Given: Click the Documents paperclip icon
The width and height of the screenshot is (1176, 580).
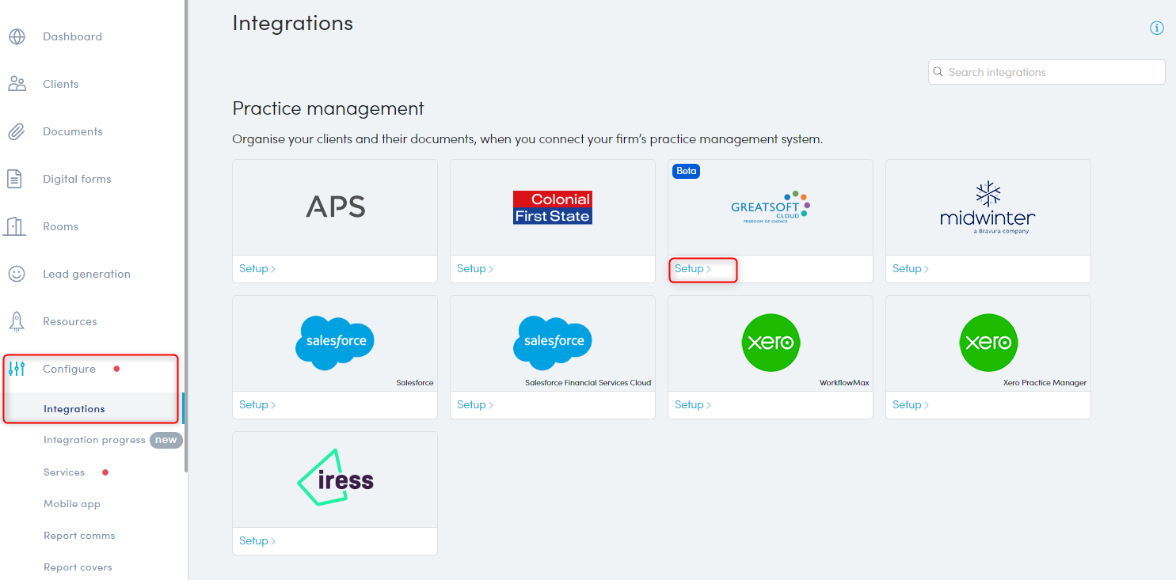Looking at the screenshot, I should tap(17, 131).
